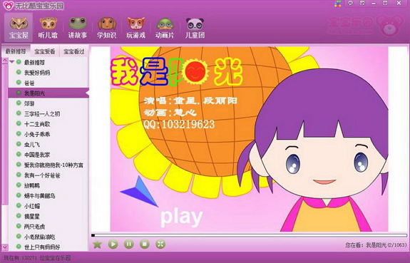Click the playlist scroll-up arrow
The height and width of the screenshot is (263, 410).
5,61
